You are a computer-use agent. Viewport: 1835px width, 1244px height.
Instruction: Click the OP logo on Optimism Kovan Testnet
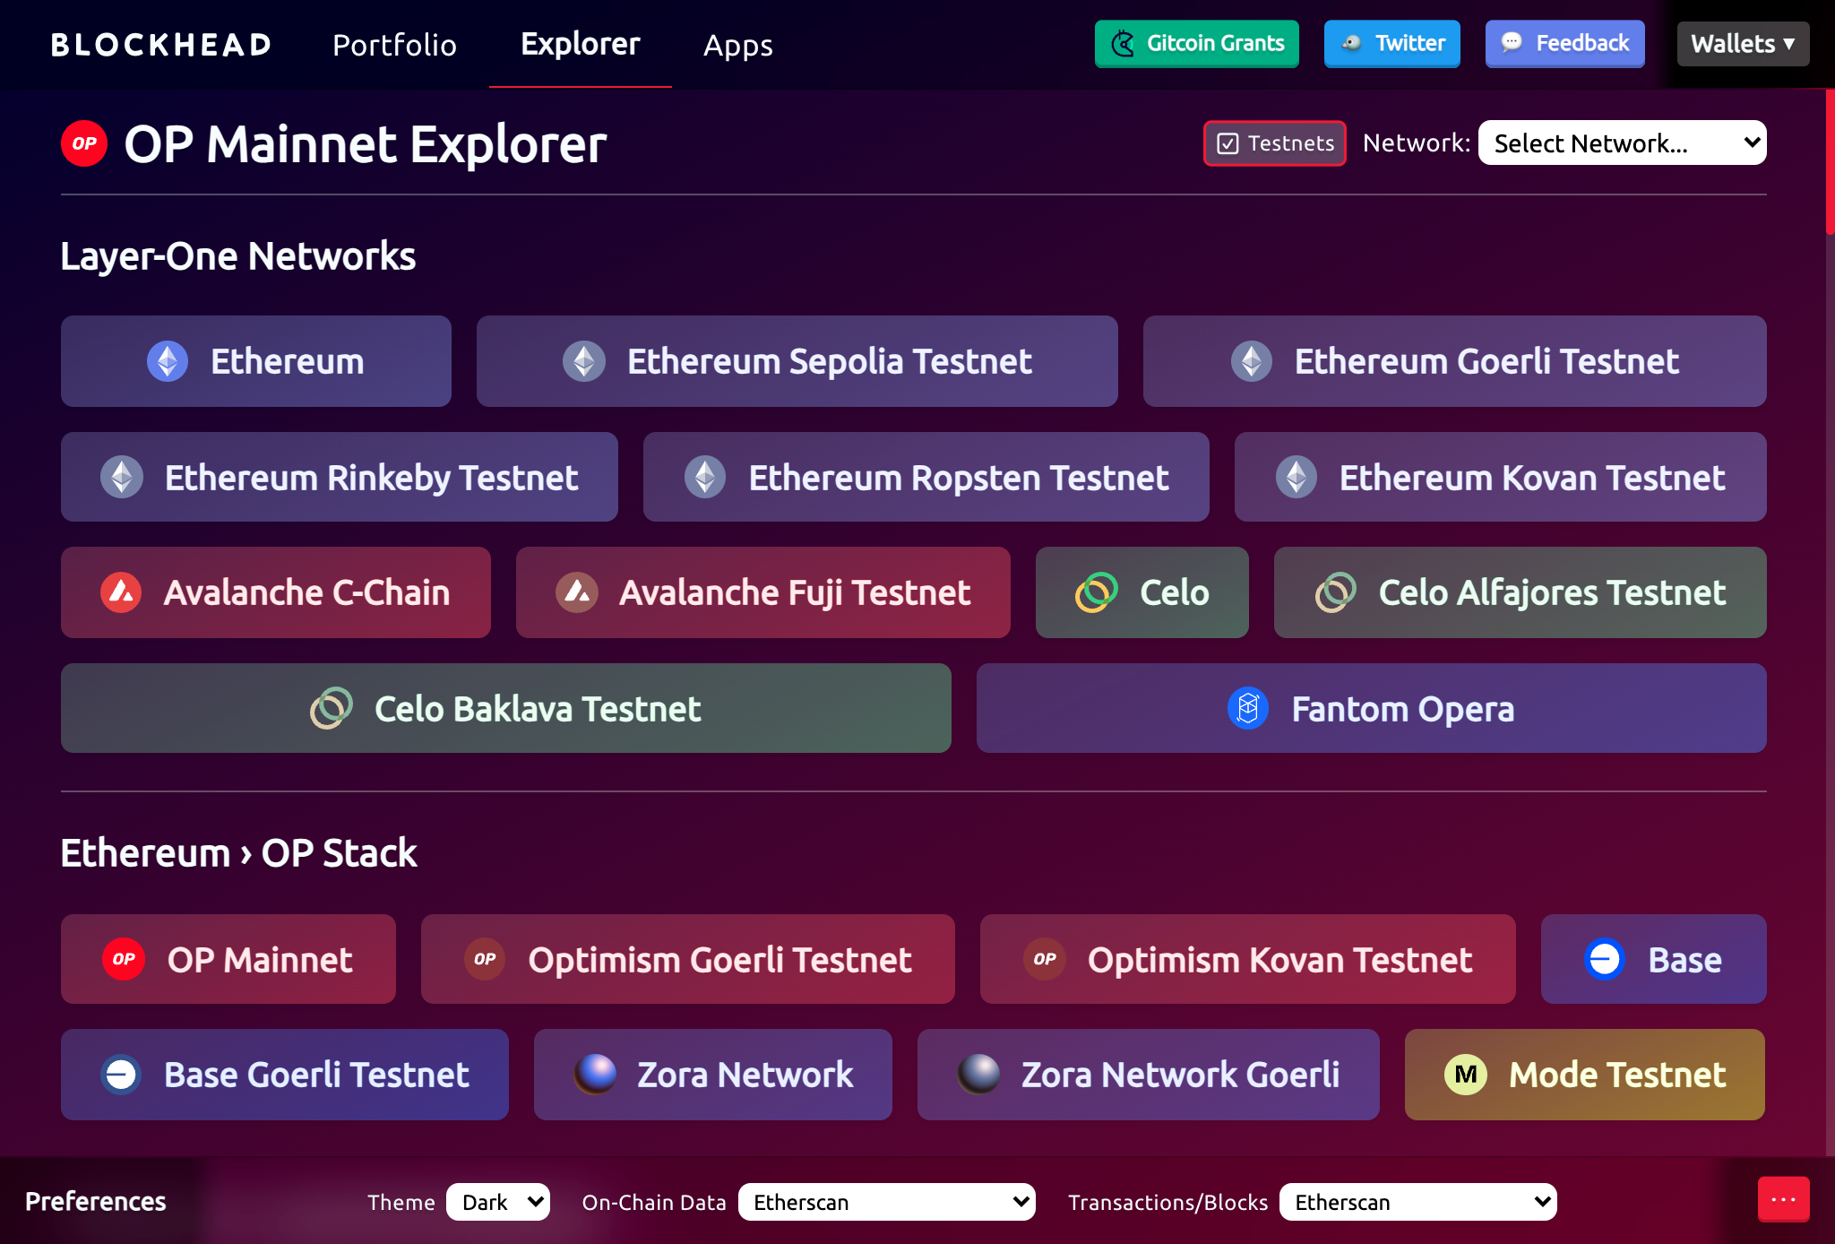(x=1045, y=959)
